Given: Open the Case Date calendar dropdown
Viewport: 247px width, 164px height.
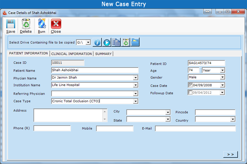Looking at the screenshot, I should click(x=222, y=85).
